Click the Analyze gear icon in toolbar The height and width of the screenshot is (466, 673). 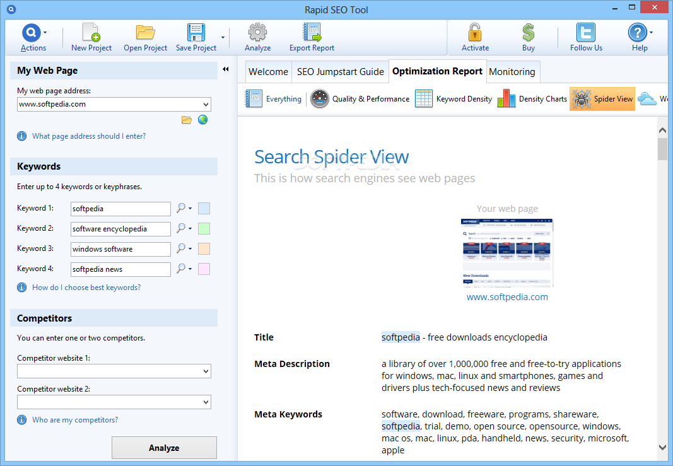(257, 33)
